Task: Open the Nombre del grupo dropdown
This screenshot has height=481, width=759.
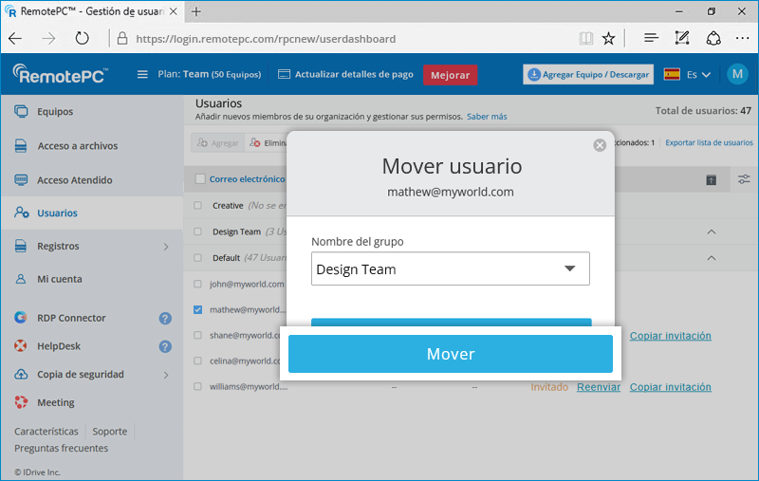Action: coord(451,269)
